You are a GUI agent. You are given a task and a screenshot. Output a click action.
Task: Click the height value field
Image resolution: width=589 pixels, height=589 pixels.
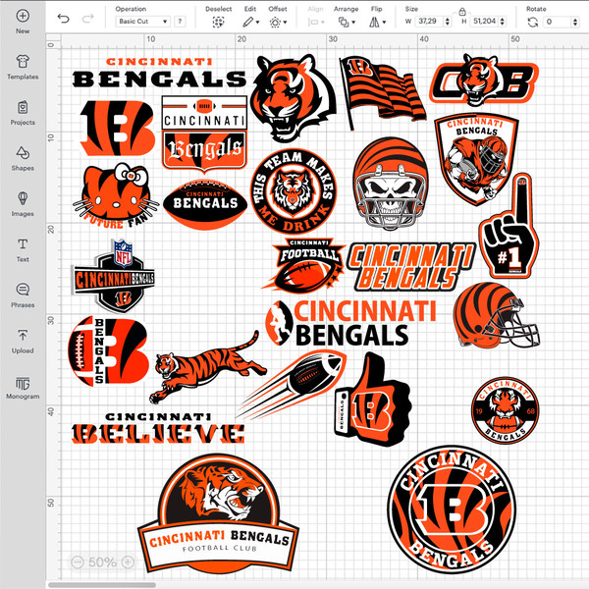point(485,22)
